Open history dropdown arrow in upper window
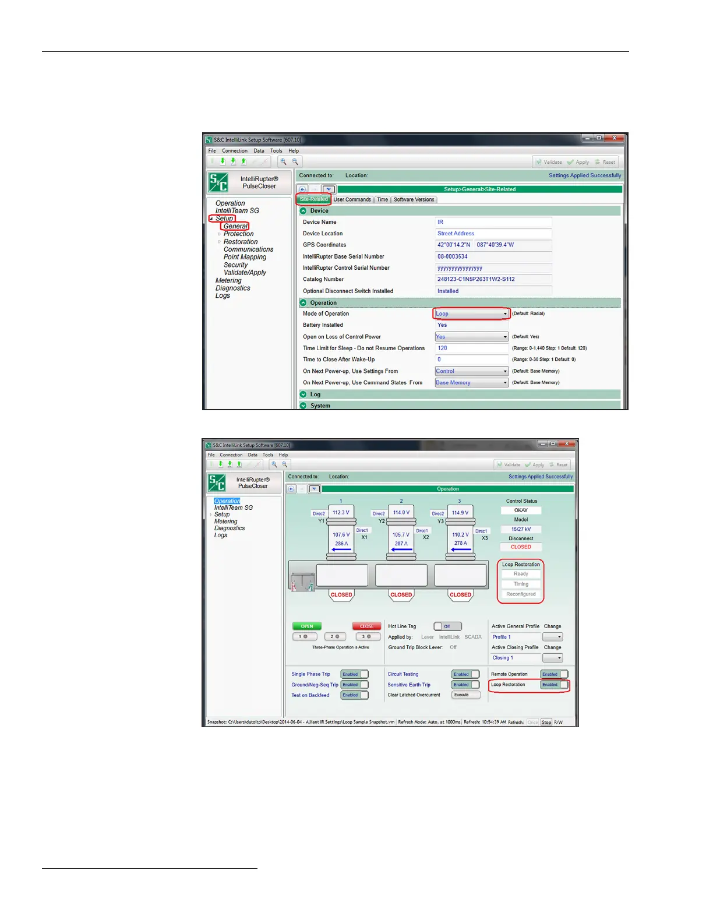713x923 pixels. tap(329, 189)
